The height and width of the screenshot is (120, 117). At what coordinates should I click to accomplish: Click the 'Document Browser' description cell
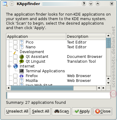85,57
